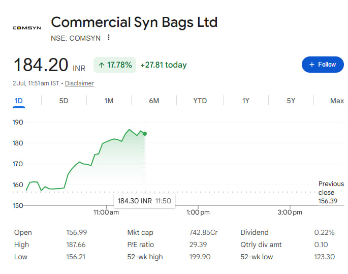Click the 52-wk low value 123.30
Image resolution: width=348 pixels, height=274 pixels.
point(324,257)
